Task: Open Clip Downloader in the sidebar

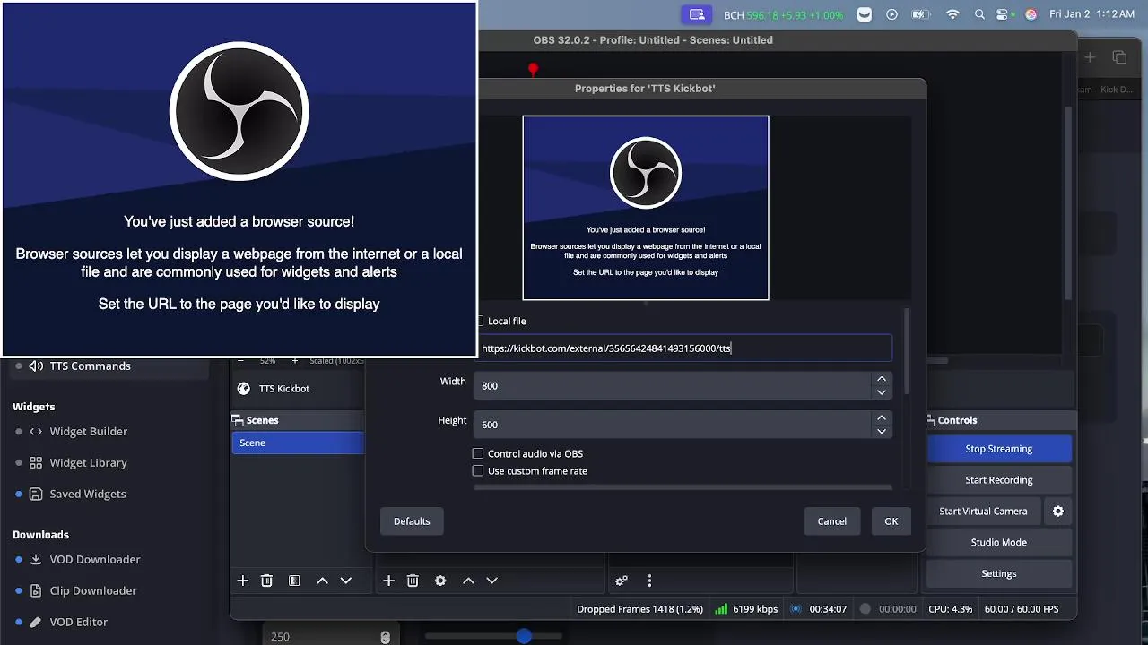Action: tap(93, 590)
